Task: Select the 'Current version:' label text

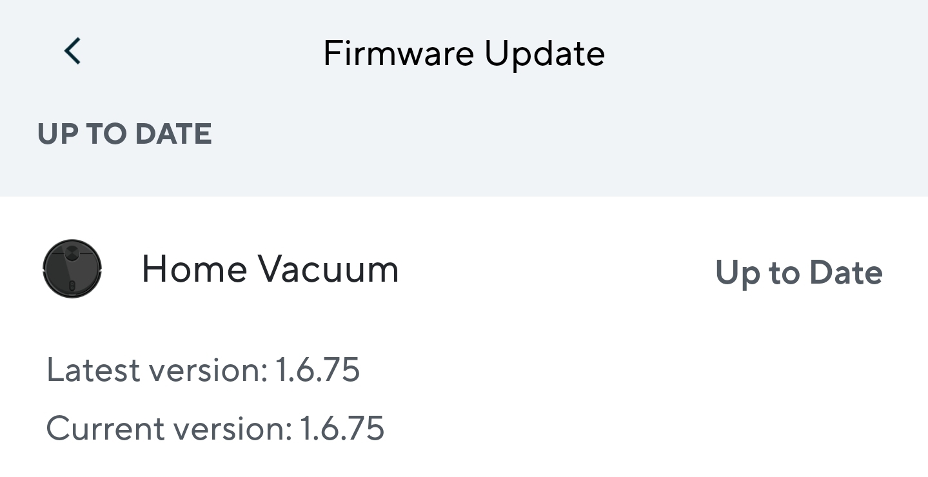Action: [169, 428]
